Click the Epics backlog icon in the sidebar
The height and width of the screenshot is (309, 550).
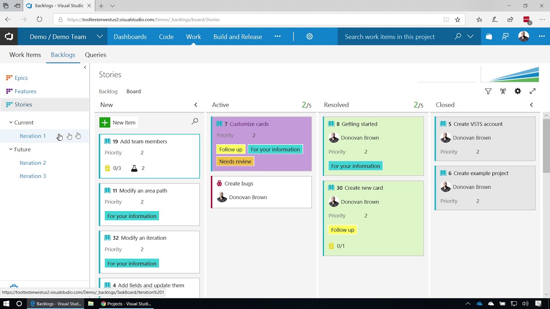tap(9, 78)
